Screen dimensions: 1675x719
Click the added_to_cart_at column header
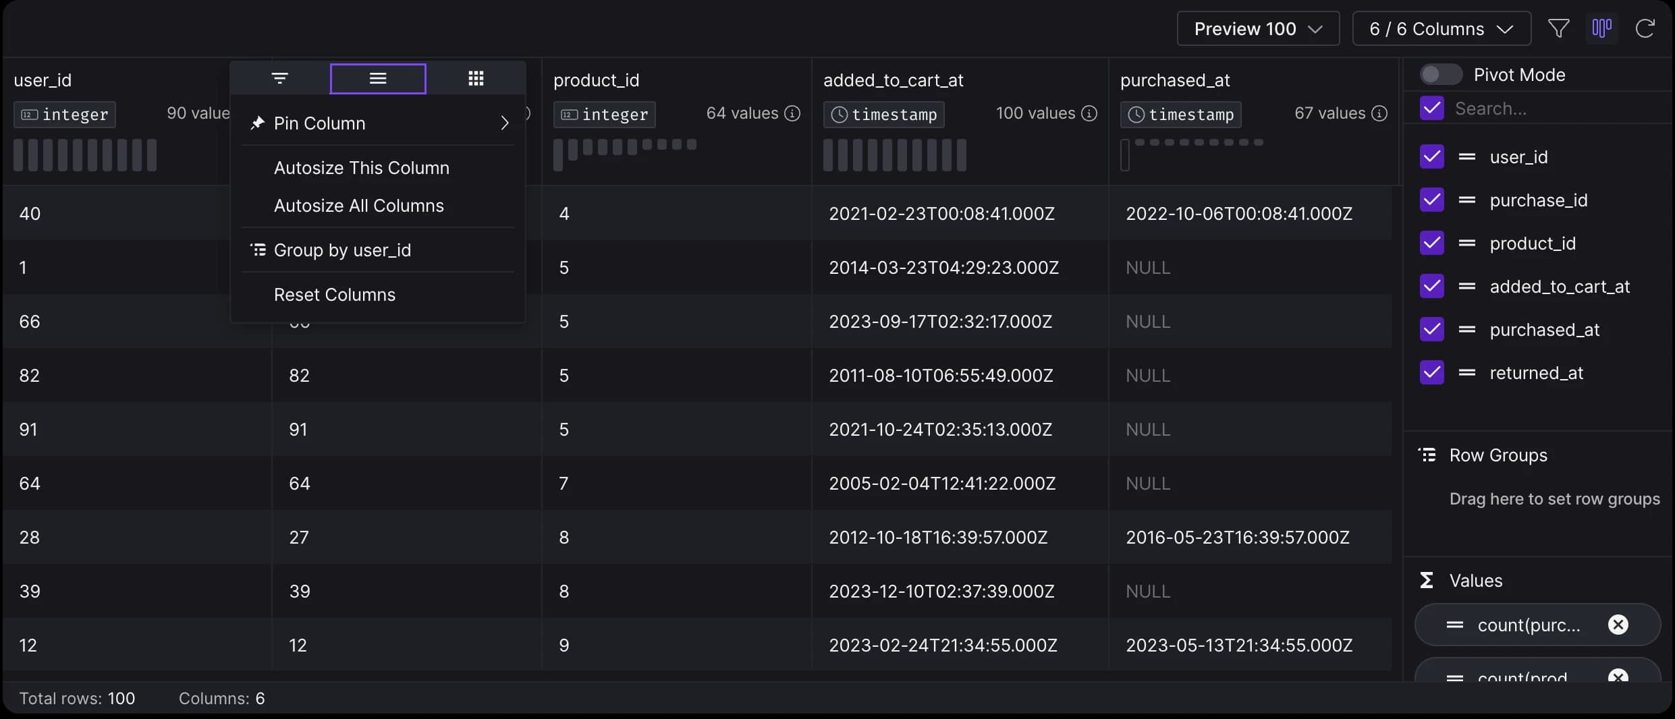tap(893, 80)
